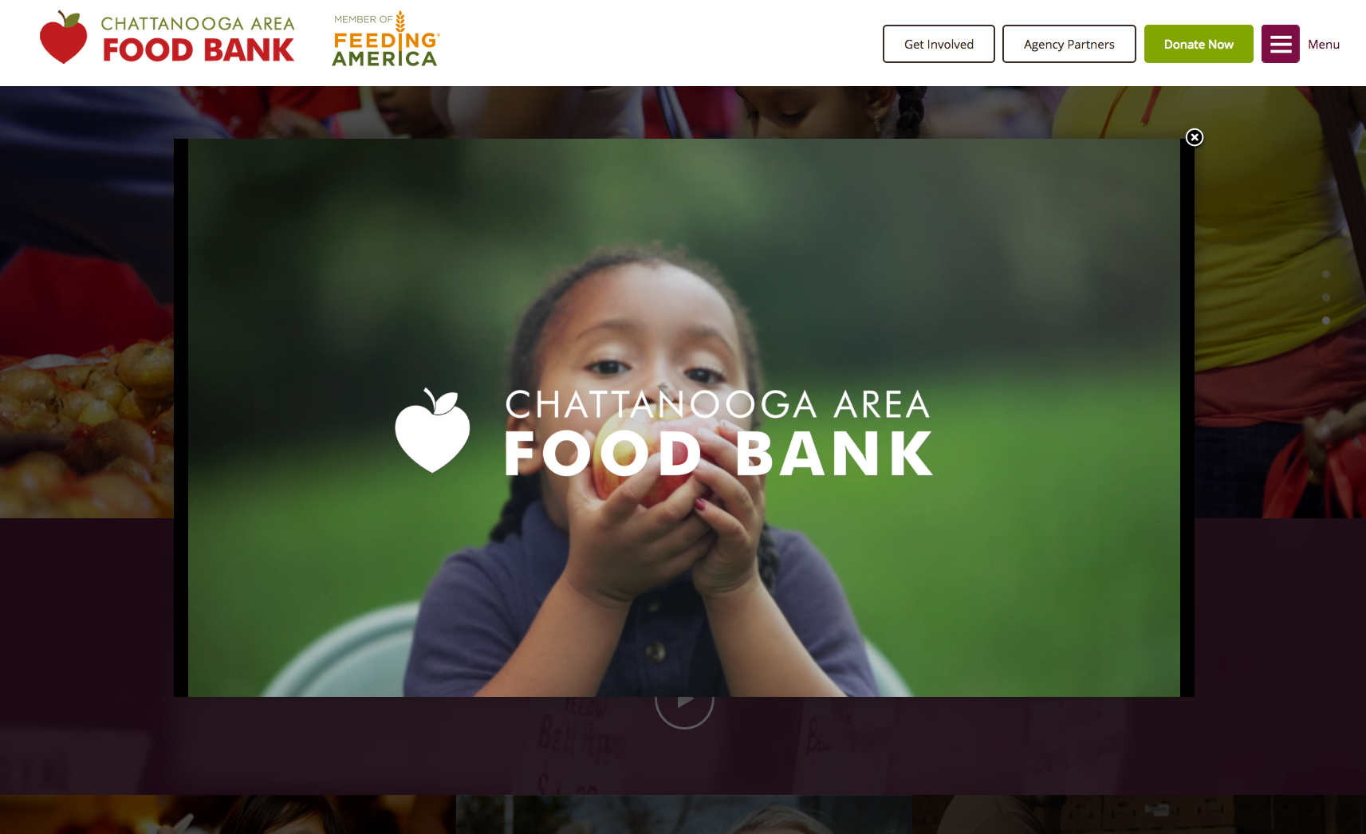
Task: Select the first slide indicator dot
Action: [x=1325, y=274]
